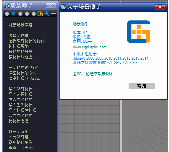The width and height of the screenshot is (169, 152).
Task: Click the 版本: 4.1 text
Action: pyautogui.click(x=80, y=33)
